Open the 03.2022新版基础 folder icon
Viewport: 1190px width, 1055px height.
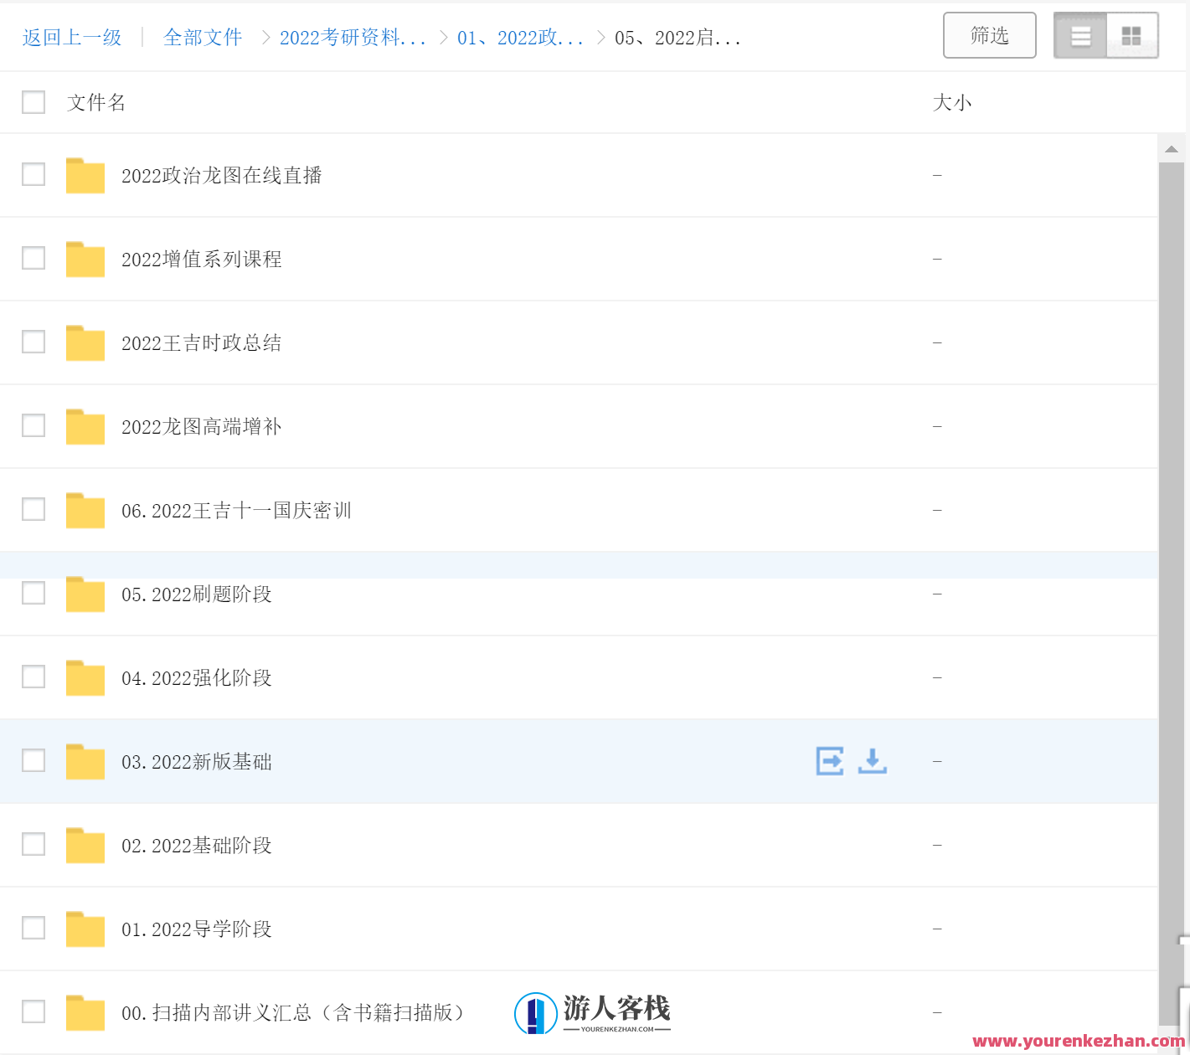pyautogui.click(x=85, y=761)
